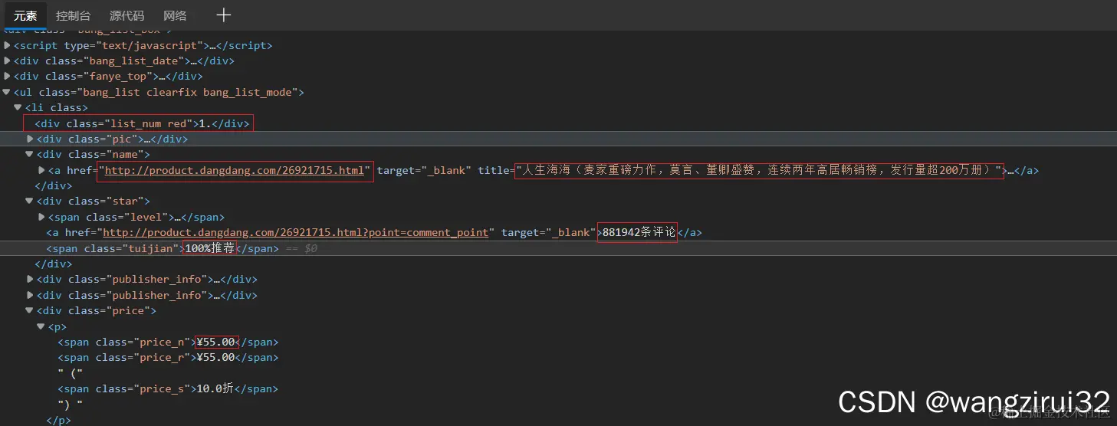Select the price_s 10.0折 span row
The width and height of the screenshot is (1117, 426).
coord(168,388)
